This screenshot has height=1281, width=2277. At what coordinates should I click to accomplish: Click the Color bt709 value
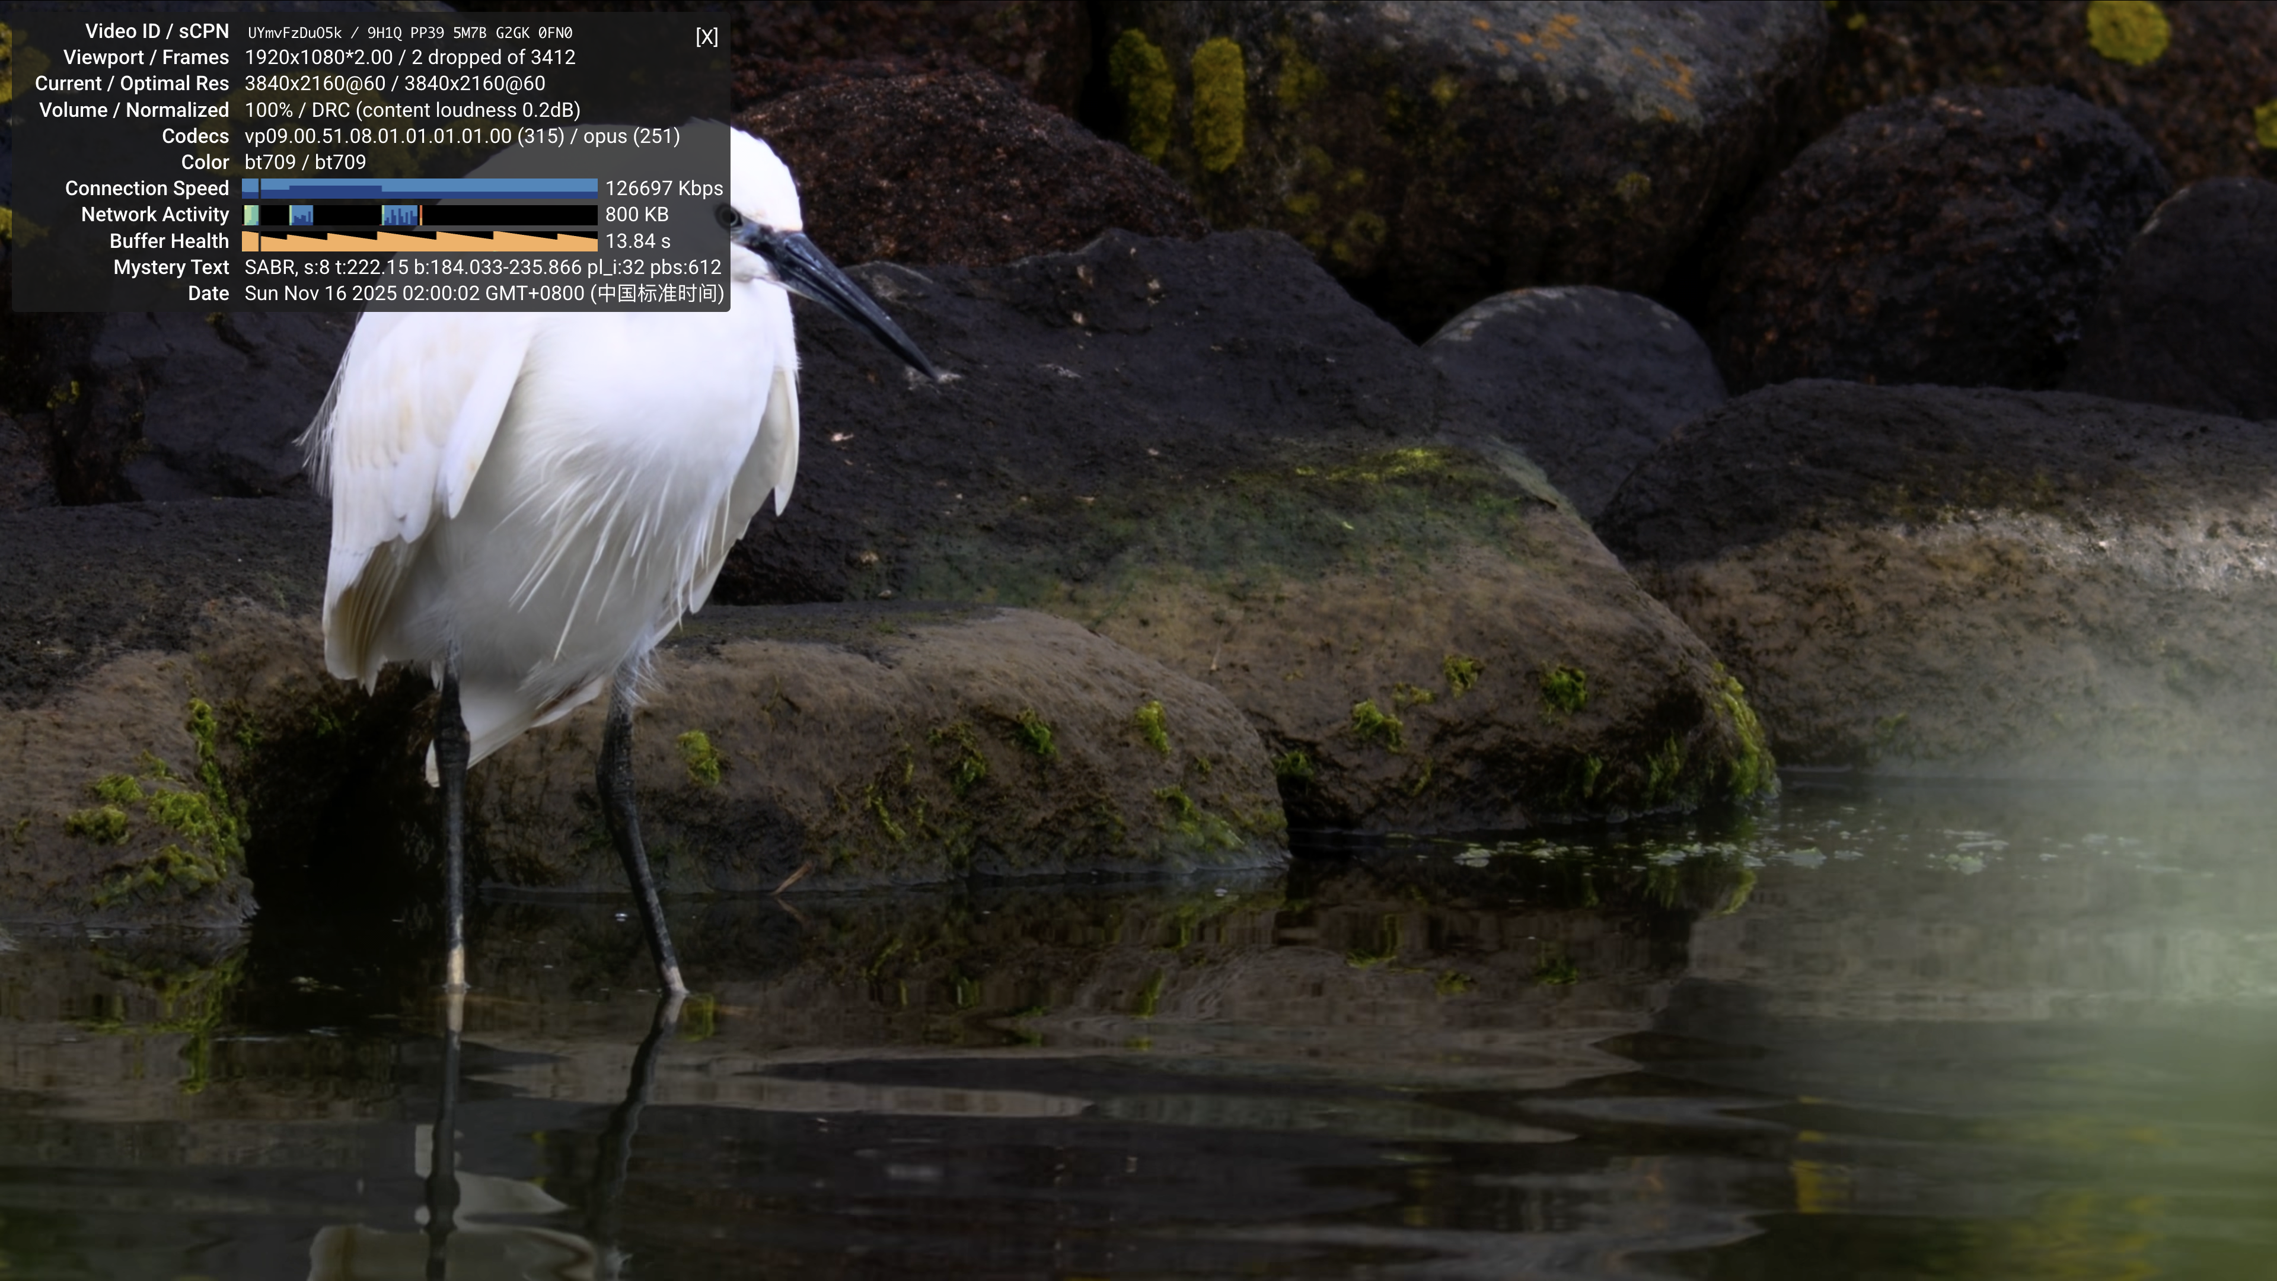pyautogui.click(x=305, y=162)
